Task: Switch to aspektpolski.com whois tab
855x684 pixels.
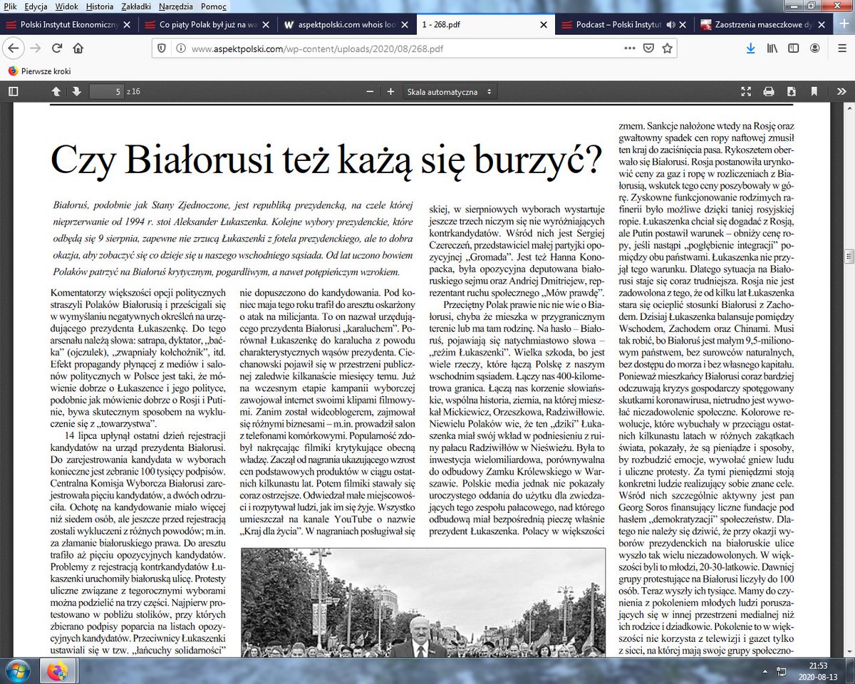Action: pyautogui.click(x=347, y=24)
